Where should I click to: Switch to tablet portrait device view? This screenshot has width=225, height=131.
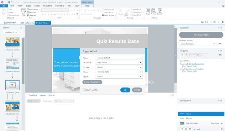[211, 22]
